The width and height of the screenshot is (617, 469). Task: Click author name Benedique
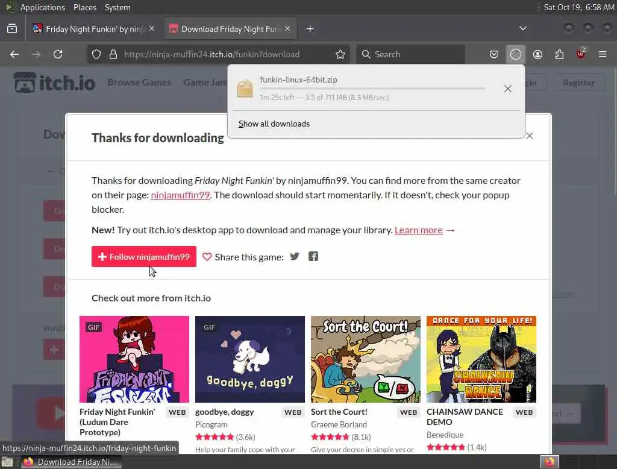445,435
